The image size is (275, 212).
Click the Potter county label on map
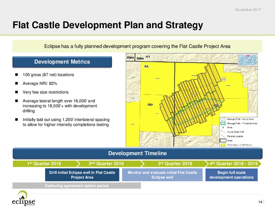[x=150, y=105]
